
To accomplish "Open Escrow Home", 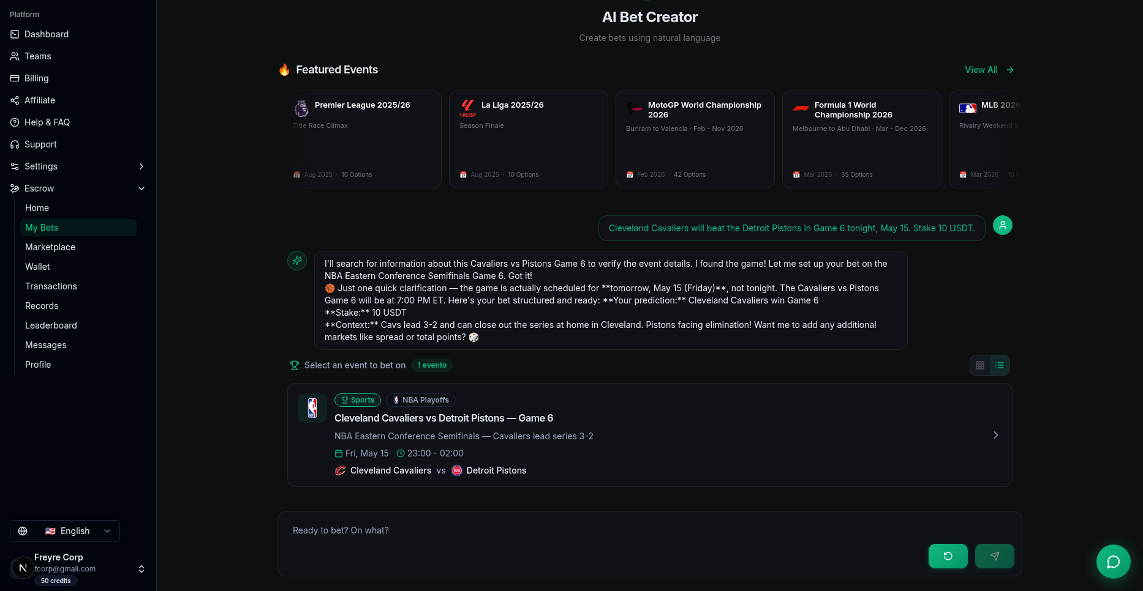I will pos(78,208).
